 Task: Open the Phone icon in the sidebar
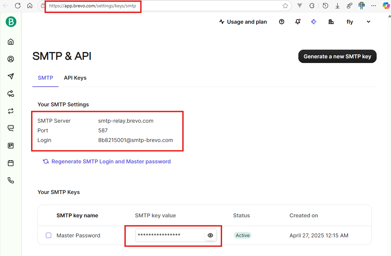[x=11, y=180]
